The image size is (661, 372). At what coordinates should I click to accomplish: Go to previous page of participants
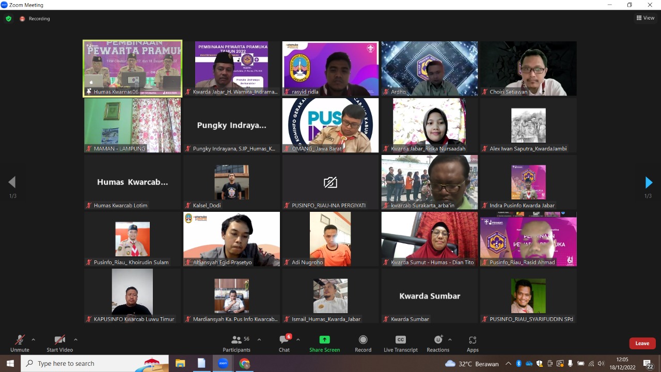coord(12,182)
